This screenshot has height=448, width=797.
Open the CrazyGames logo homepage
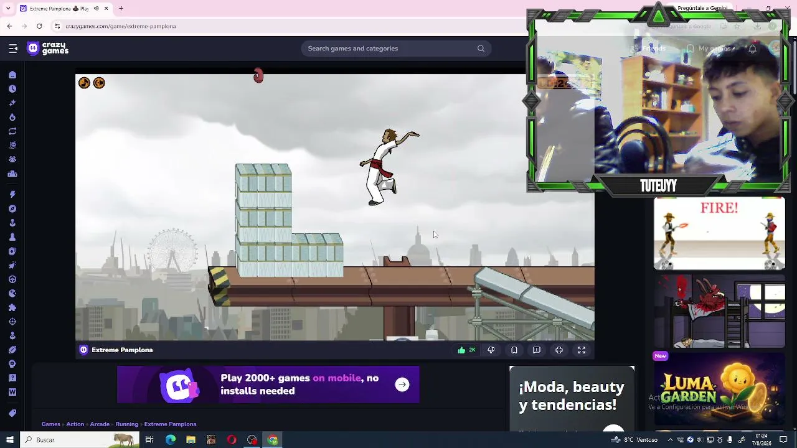(48, 49)
